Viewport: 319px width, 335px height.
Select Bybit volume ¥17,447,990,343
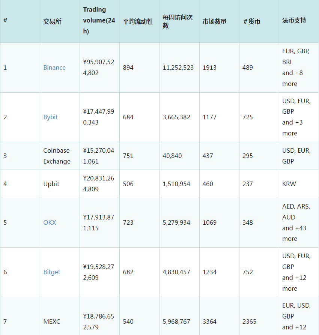(x=99, y=117)
